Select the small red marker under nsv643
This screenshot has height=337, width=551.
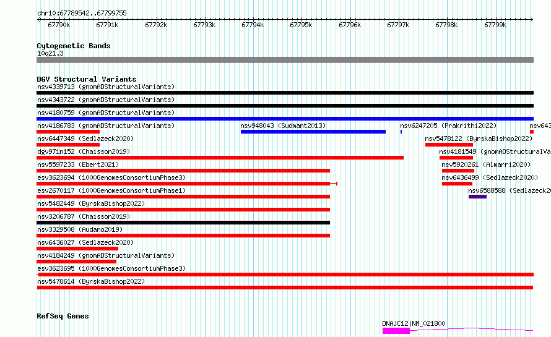coord(532,132)
